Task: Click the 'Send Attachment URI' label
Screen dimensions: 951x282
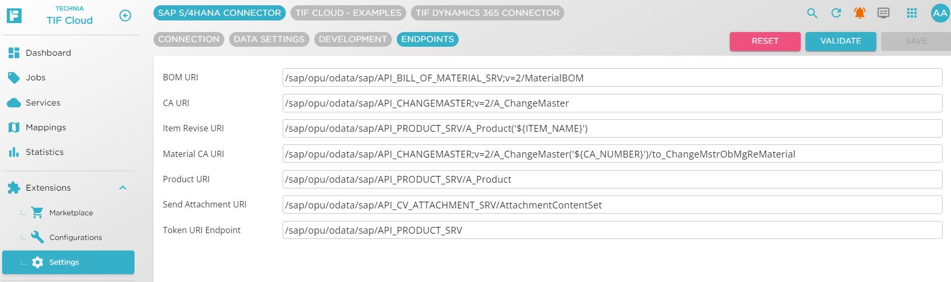Action: click(x=204, y=204)
